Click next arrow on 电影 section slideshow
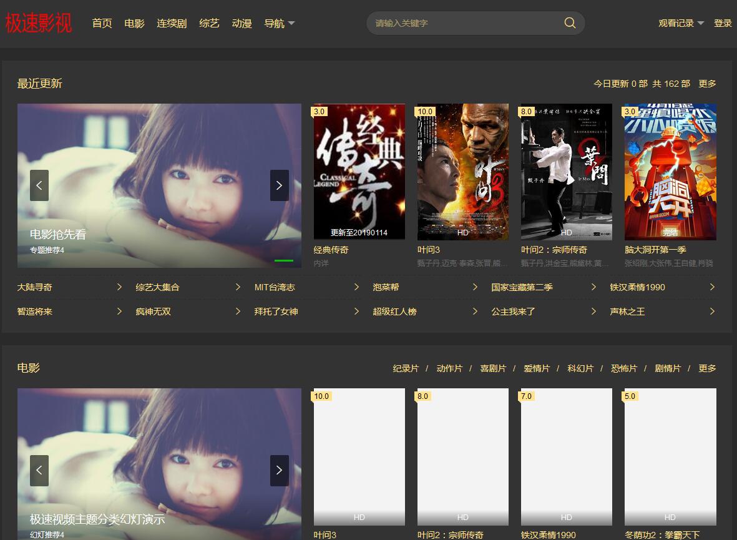737x540 pixels. [x=279, y=470]
